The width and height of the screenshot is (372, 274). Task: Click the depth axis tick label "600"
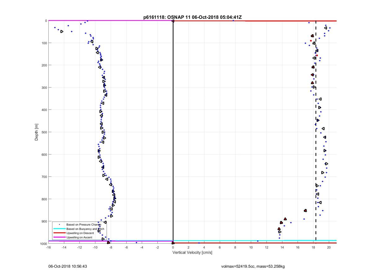pos(44,154)
